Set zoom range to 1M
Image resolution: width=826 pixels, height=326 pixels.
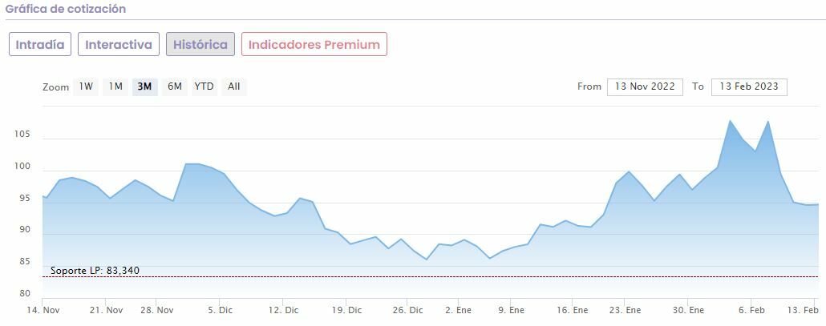click(x=115, y=87)
